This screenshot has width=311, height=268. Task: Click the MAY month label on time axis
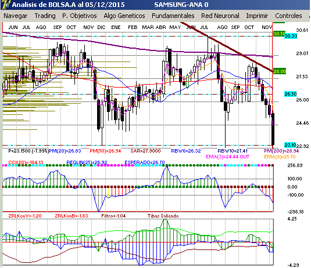pyautogui.click(x=175, y=27)
